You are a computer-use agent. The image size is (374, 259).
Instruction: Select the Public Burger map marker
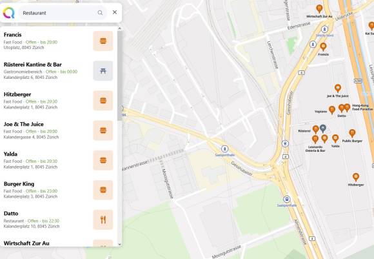(x=352, y=133)
